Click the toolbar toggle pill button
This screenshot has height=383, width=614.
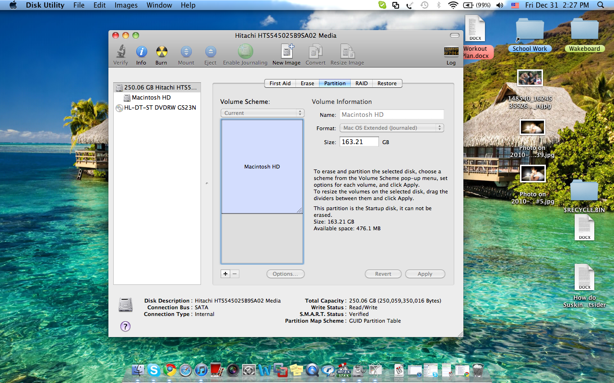tap(454, 35)
